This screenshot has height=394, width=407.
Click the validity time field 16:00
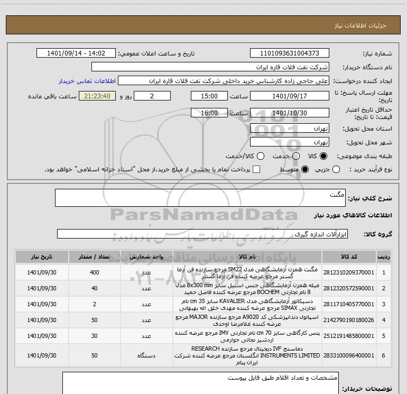coord(209,113)
